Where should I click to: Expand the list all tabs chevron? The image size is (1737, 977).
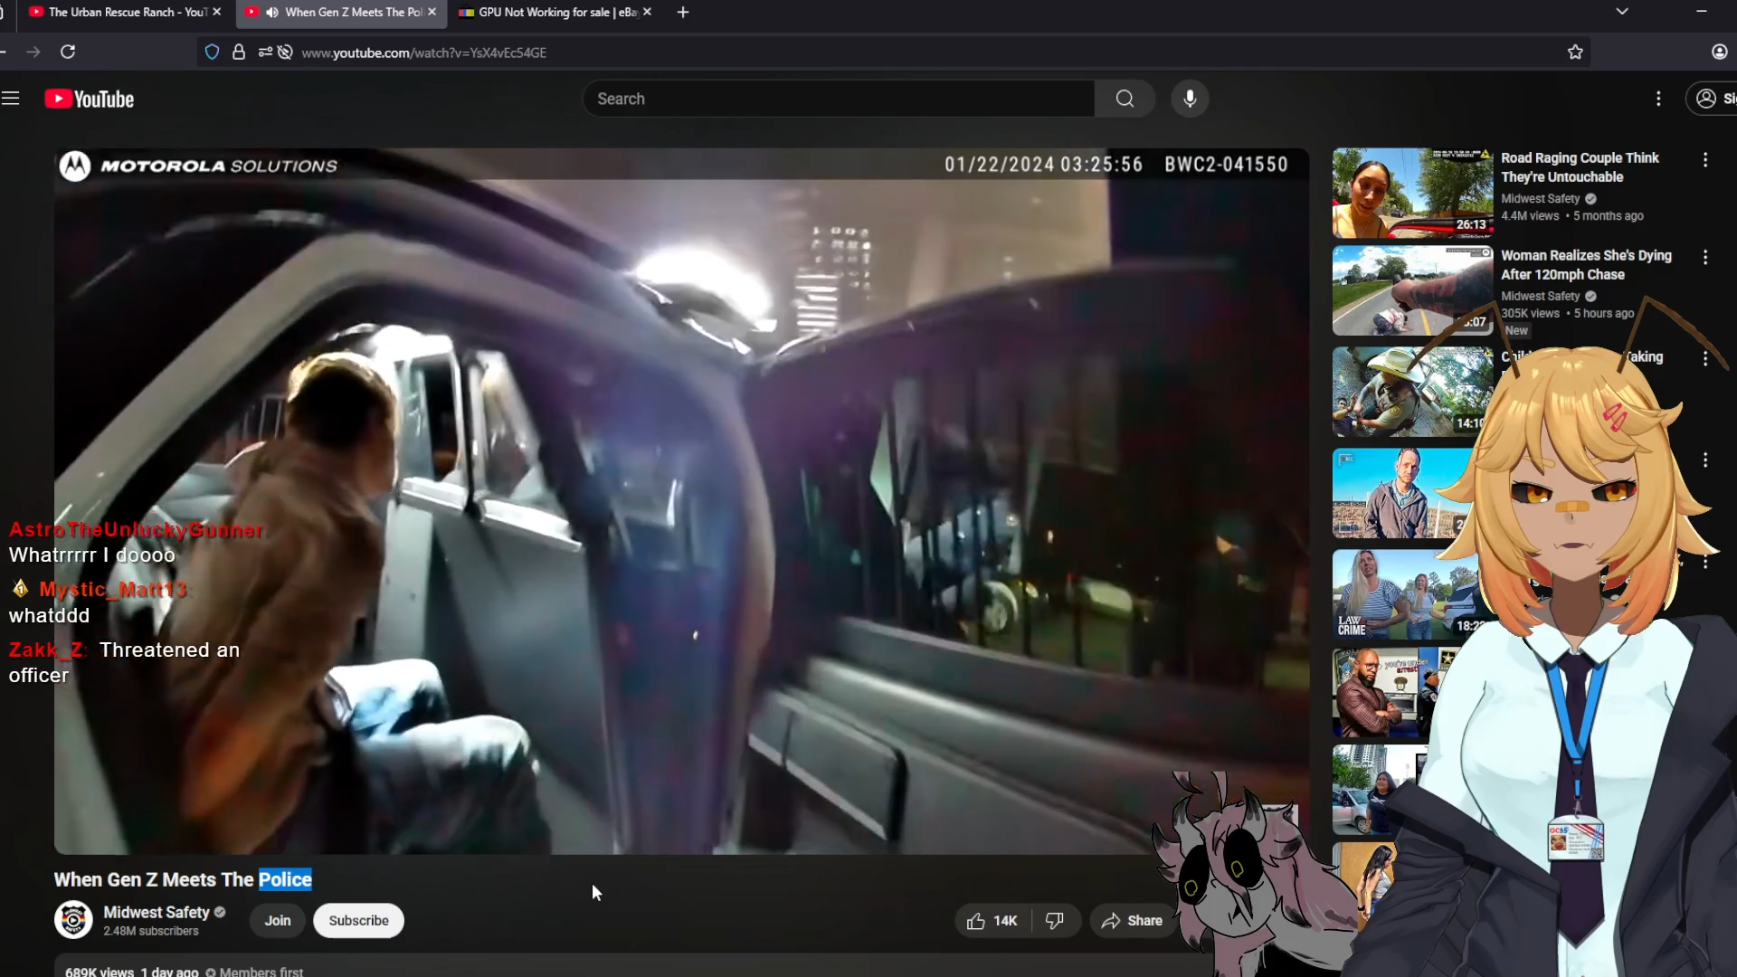pos(1622,12)
